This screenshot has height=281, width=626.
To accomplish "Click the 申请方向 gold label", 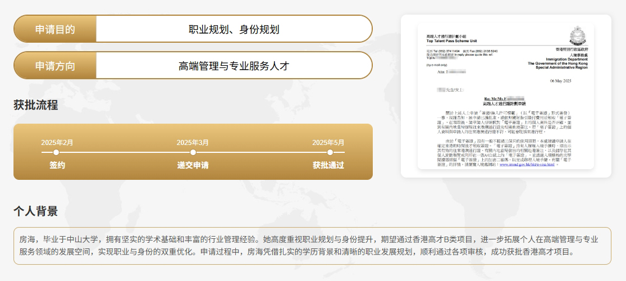I will (x=55, y=66).
